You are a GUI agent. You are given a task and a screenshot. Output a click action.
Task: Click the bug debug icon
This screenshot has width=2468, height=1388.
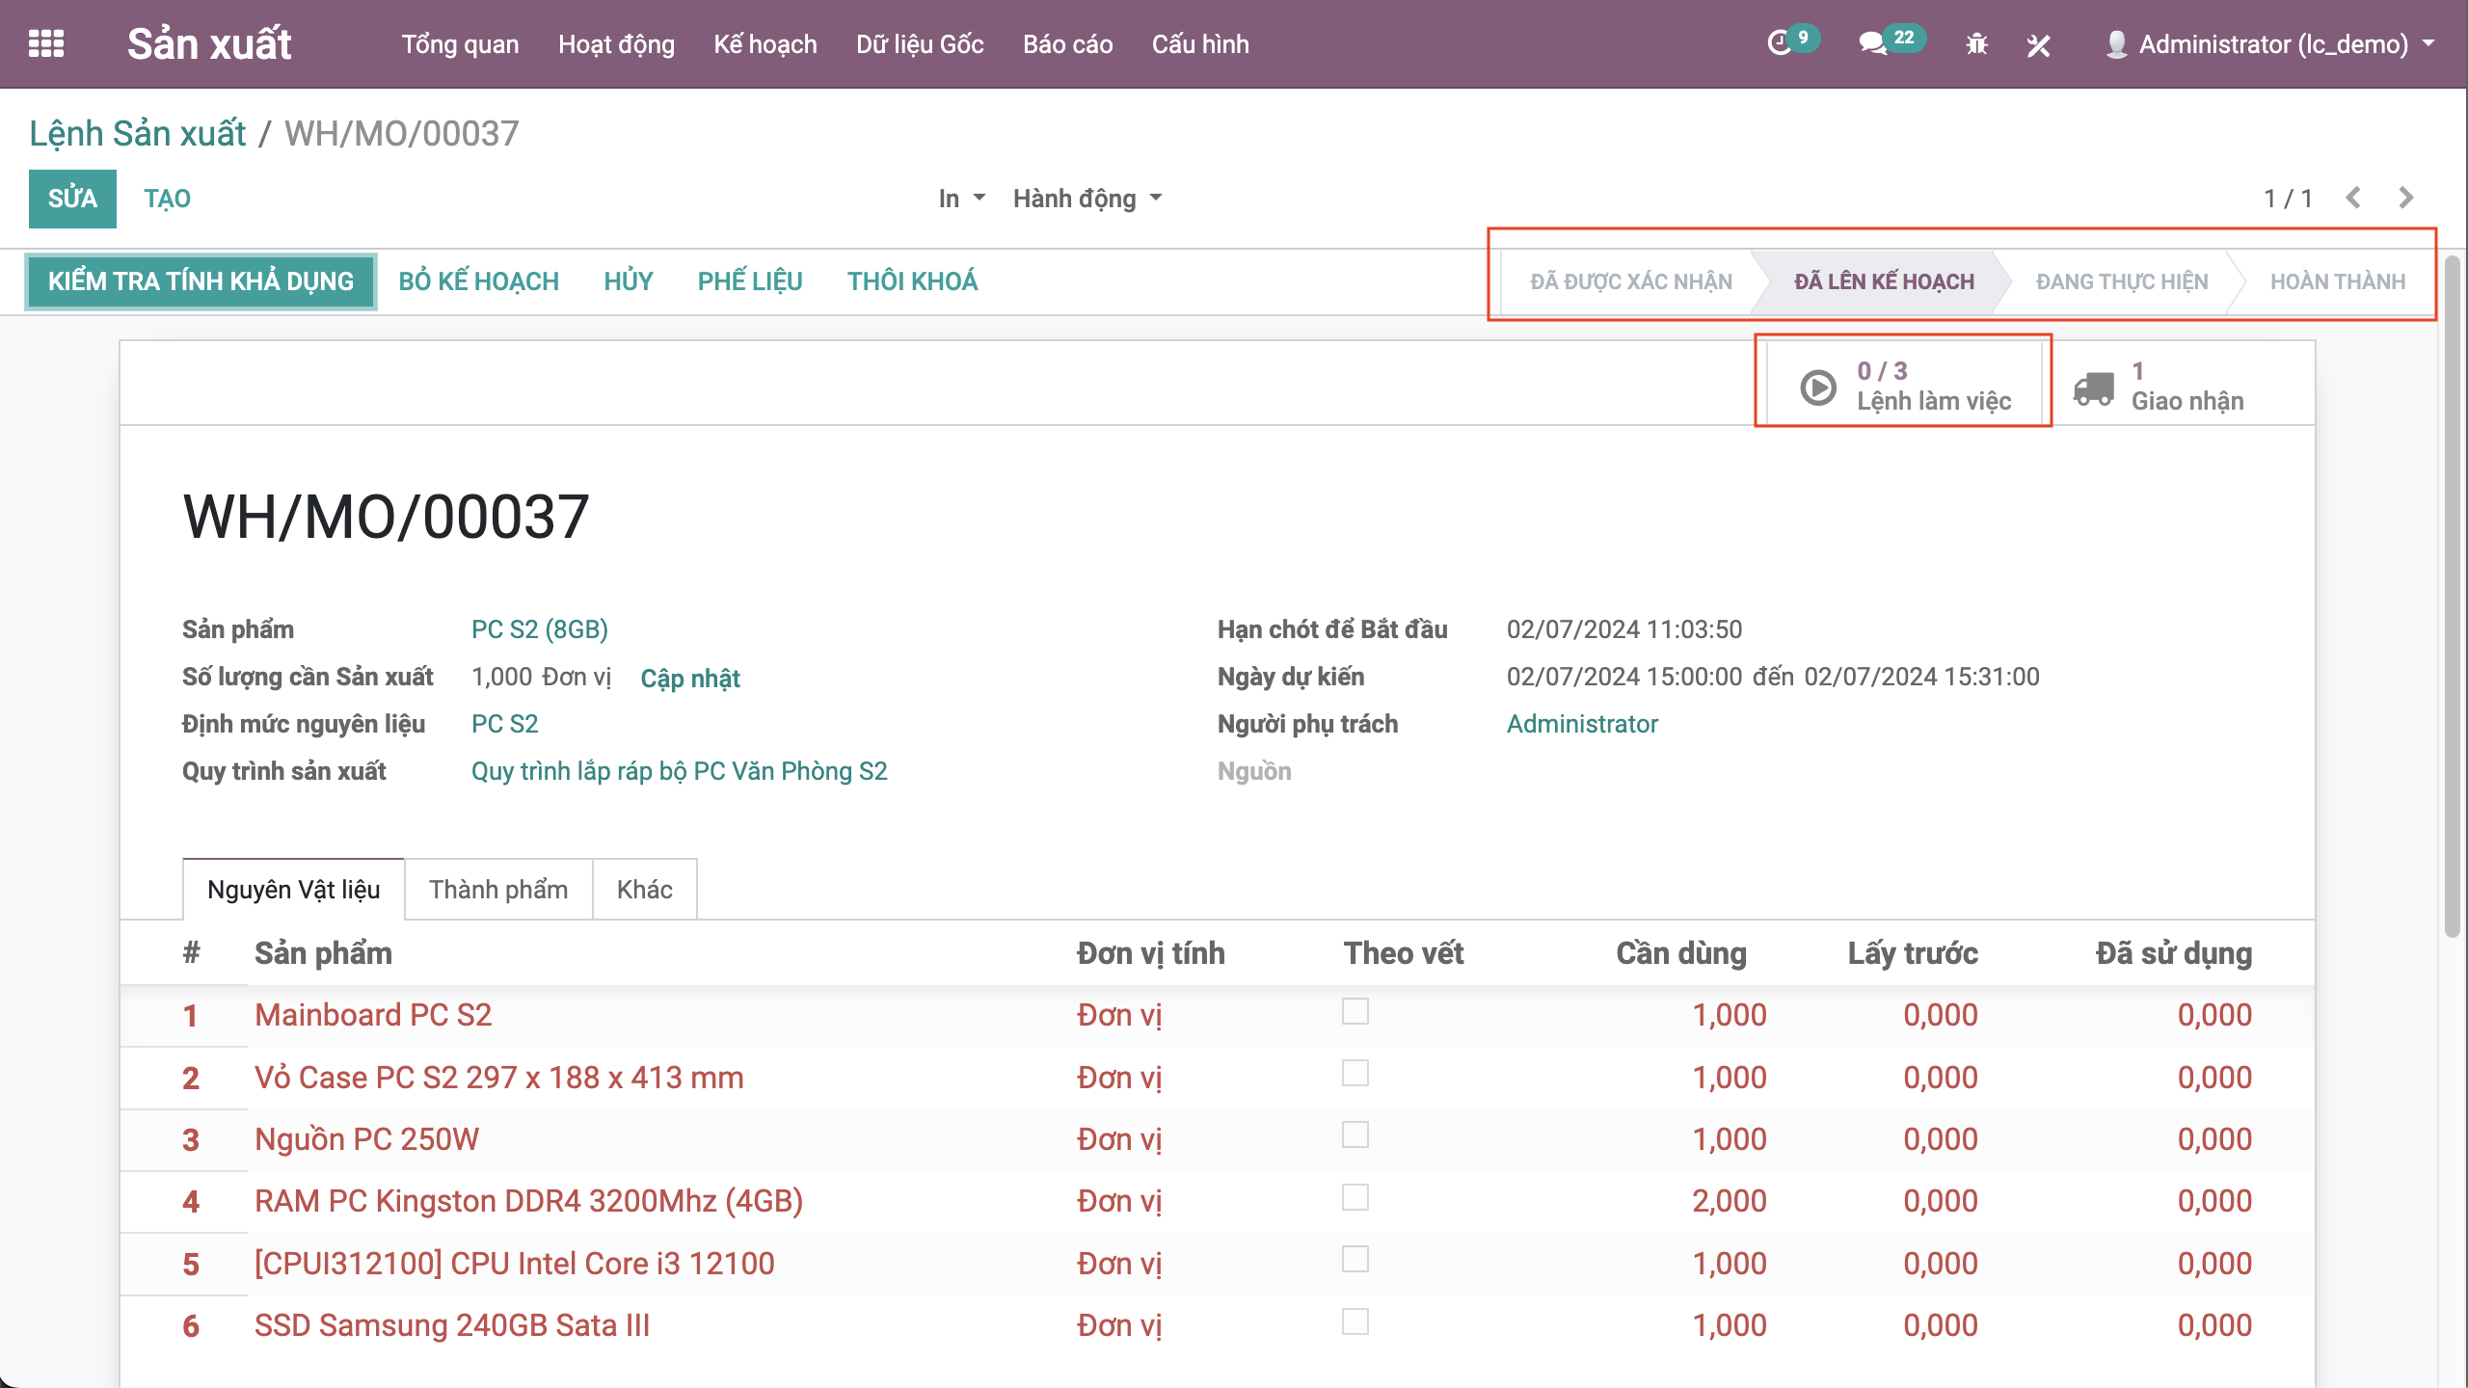[1976, 44]
